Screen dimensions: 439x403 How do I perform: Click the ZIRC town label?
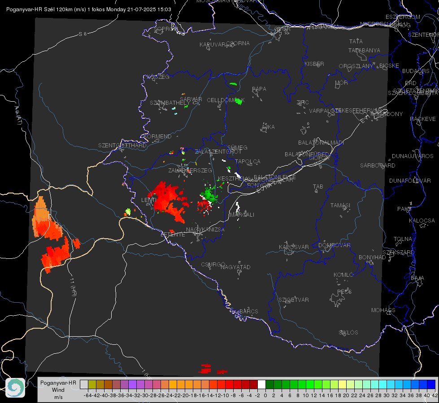coord(303,103)
